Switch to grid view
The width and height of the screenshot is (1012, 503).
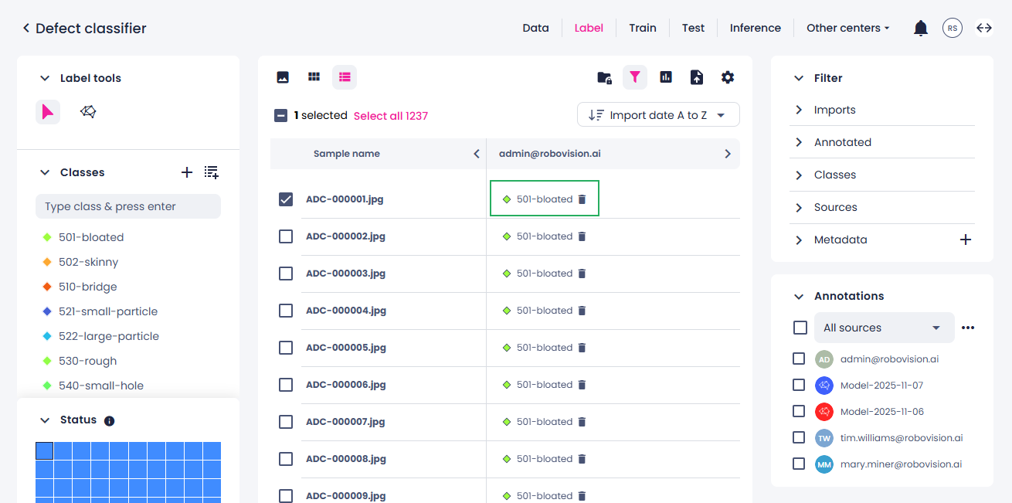coord(314,77)
